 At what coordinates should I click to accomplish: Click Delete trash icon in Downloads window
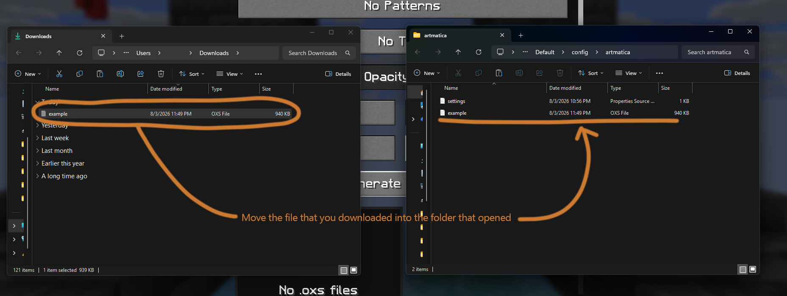point(161,74)
